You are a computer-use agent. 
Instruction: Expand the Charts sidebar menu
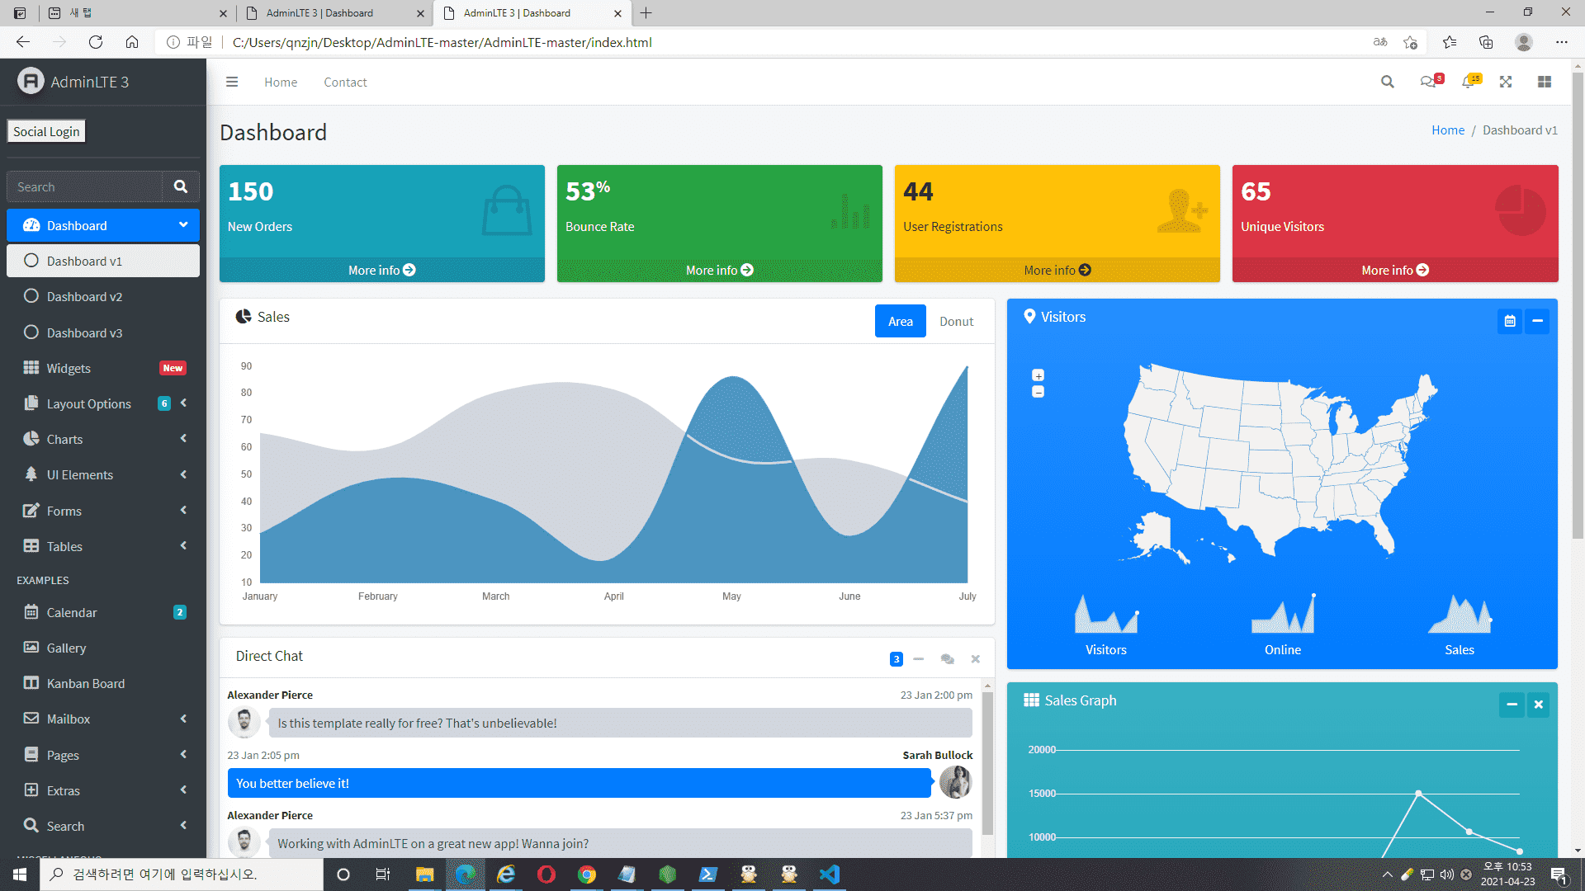point(103,439)
